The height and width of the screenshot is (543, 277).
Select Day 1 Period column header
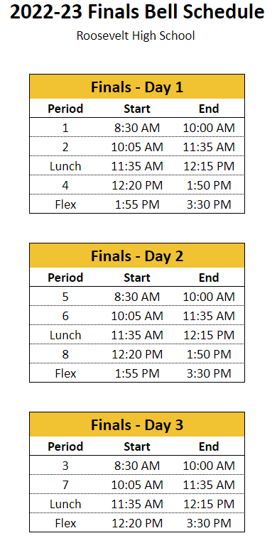(65, 109)
